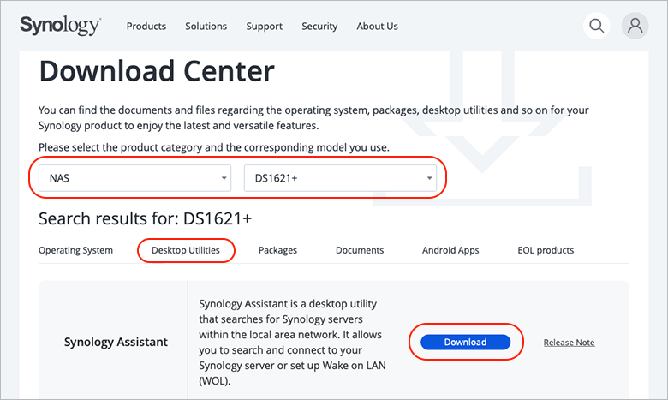Open the search magnifier icon
668x400 pixels.
[x=596, y=26]
